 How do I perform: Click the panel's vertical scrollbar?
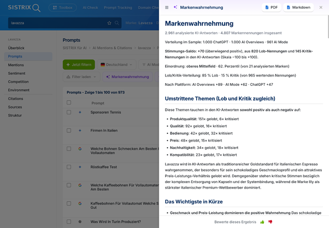click(328, 26)
